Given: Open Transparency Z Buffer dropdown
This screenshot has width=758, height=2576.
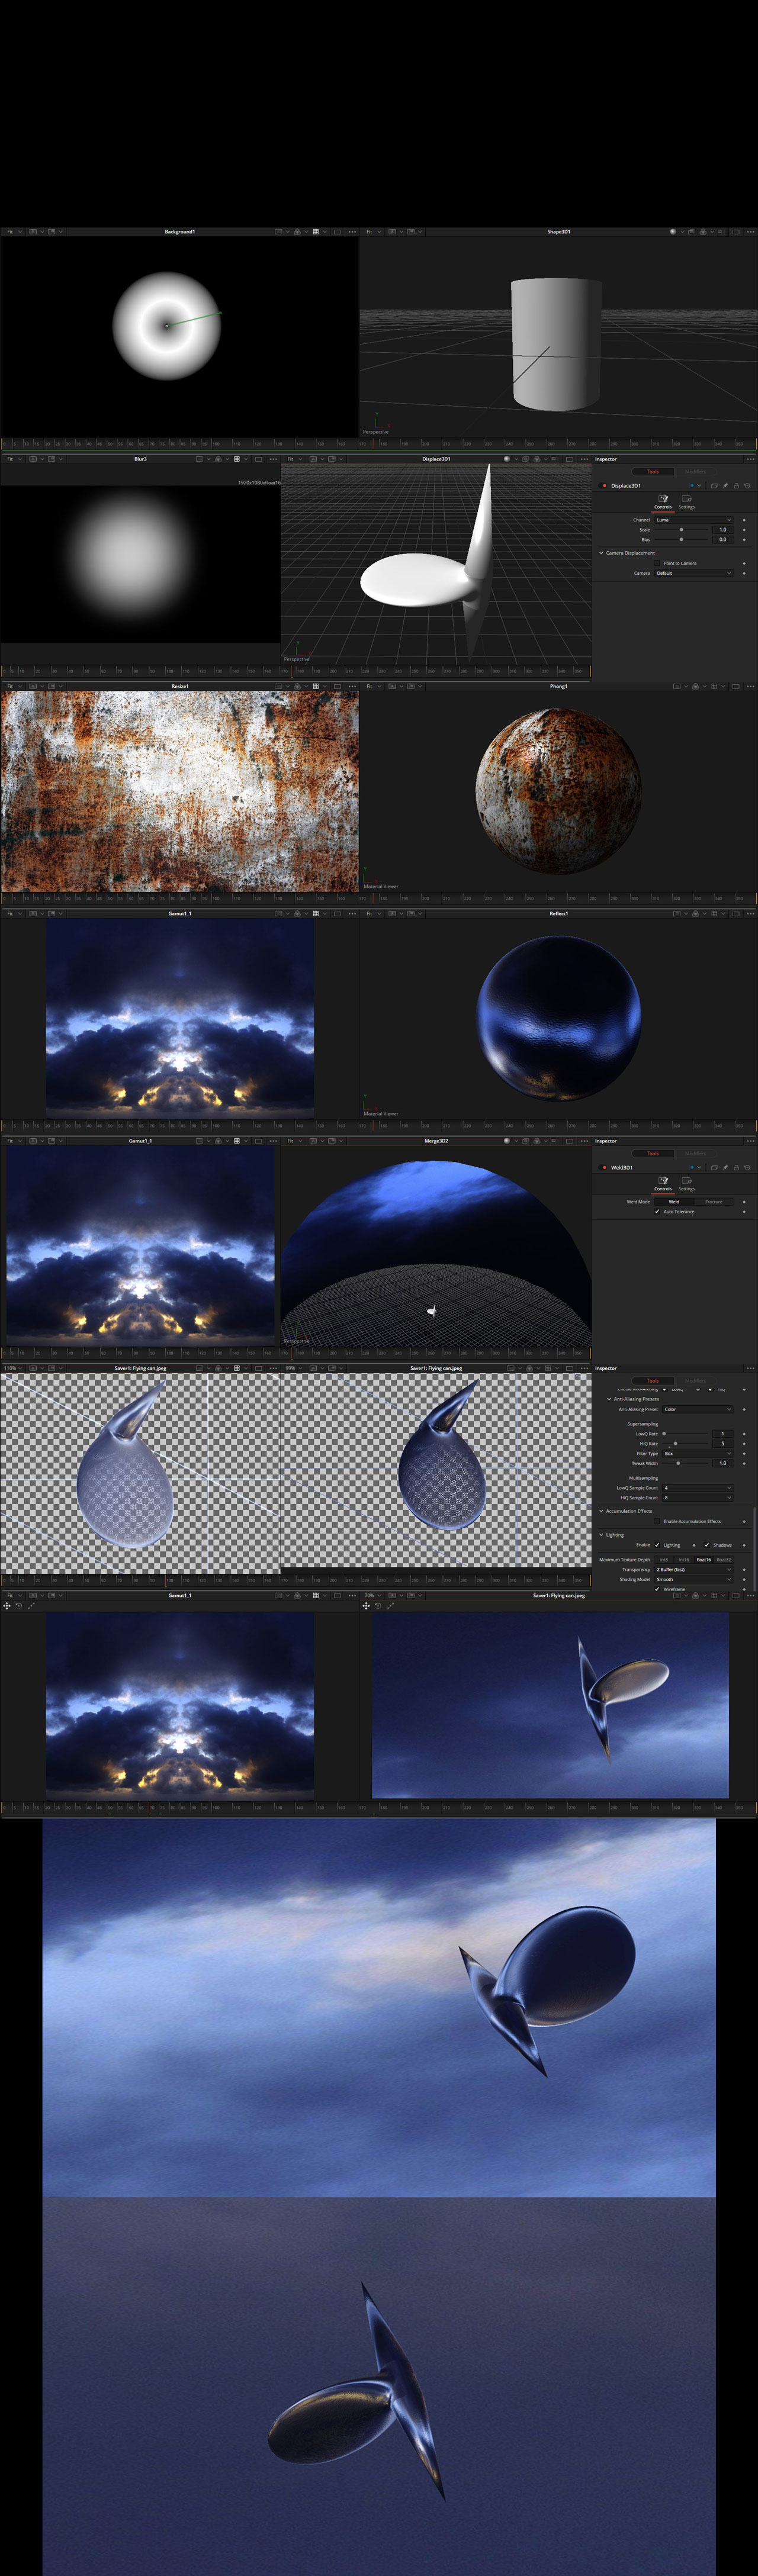Looking at the screenshot, I should click(694, 1570).
